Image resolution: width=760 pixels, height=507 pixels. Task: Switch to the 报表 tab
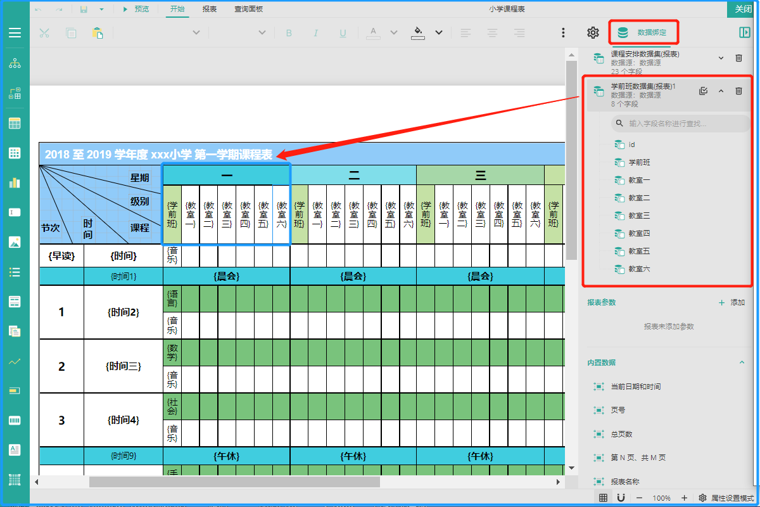pos(209,9)
